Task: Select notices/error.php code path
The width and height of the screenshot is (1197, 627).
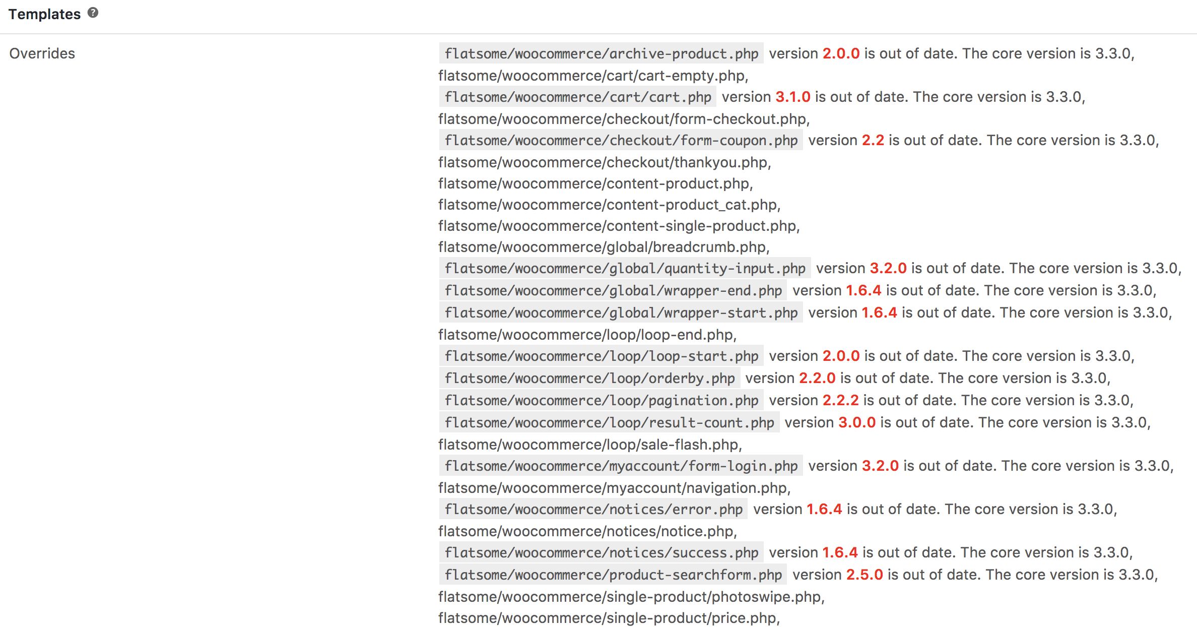Action: pos(593,509)
